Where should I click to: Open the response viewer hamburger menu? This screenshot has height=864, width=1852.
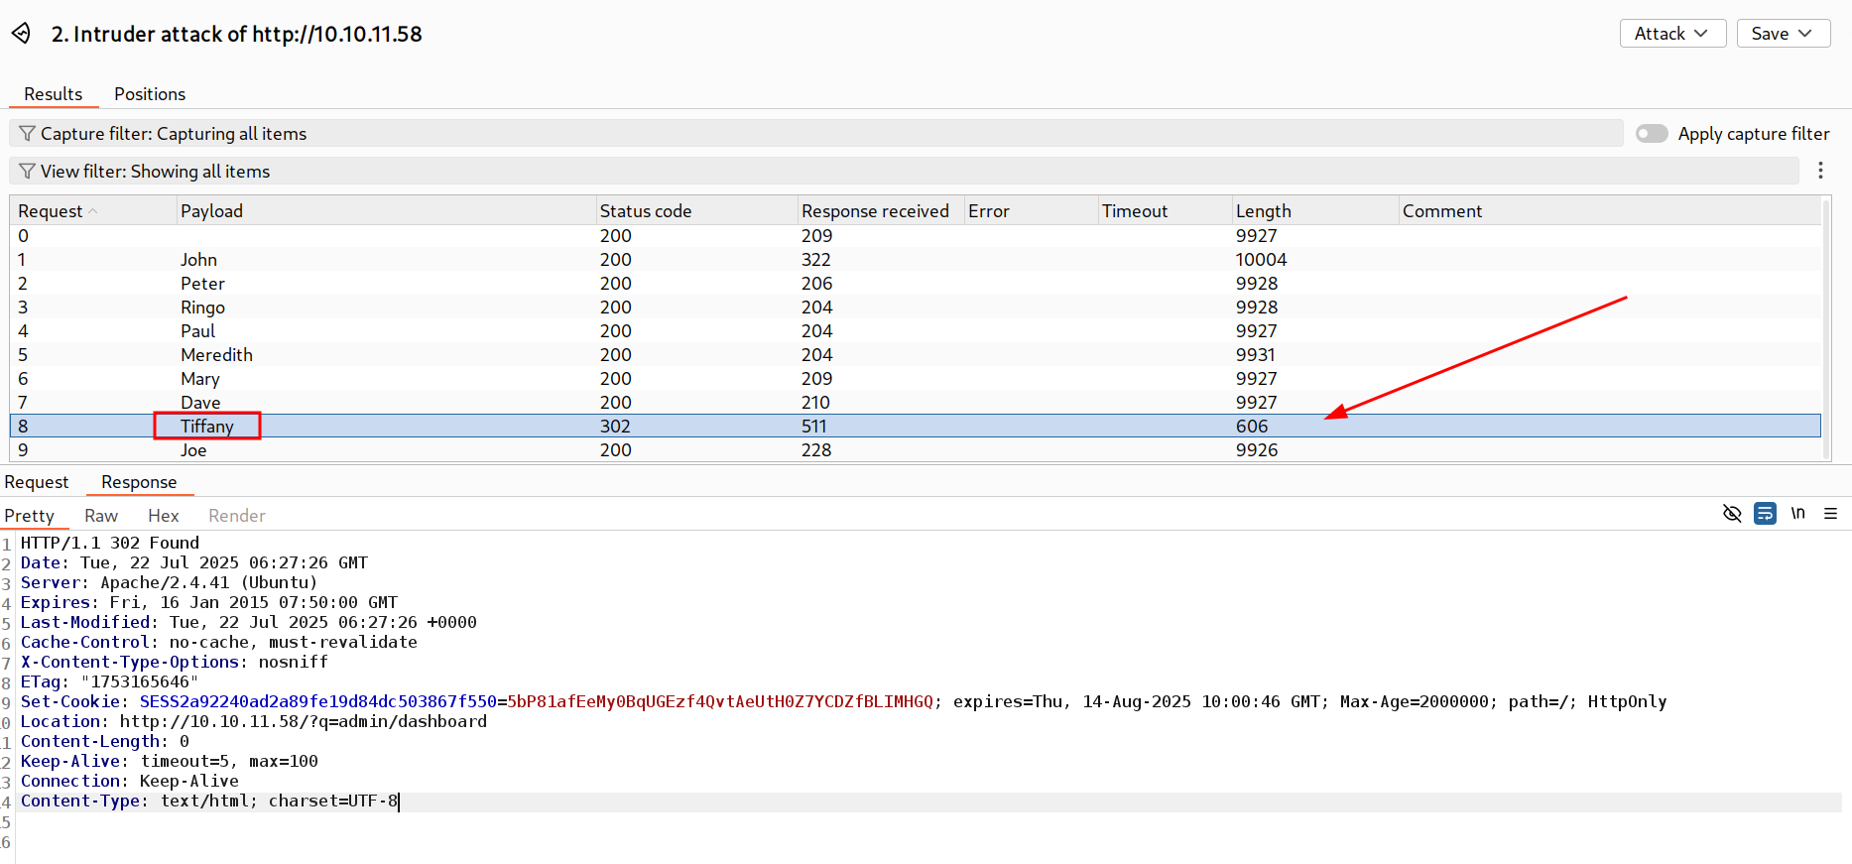pyautogui.click(x=1831, y=514)
